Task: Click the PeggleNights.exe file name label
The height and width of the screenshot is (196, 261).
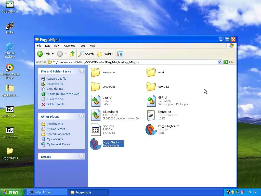Action: pos(113,142)
